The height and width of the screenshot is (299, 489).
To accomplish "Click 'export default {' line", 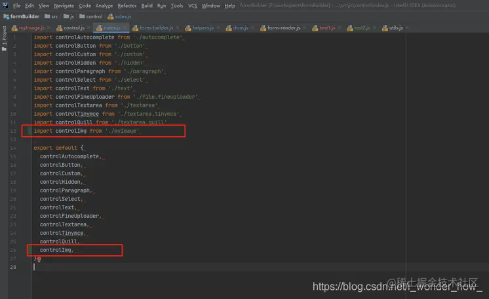I will tap(58, 148).
